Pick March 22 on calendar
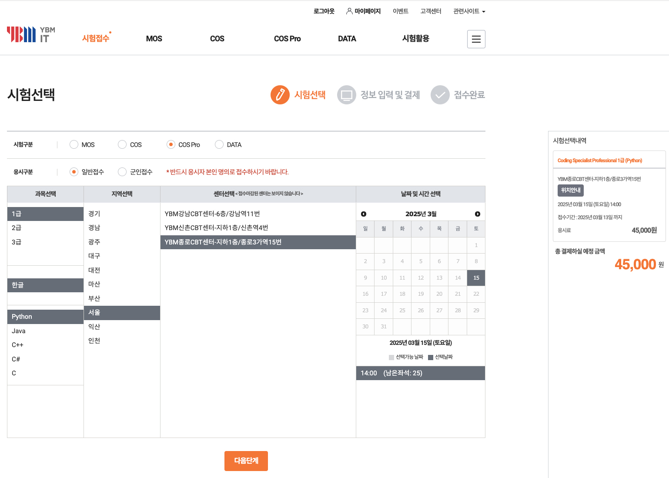The height and width of the screenshot is (478, 669). pyautogui.click(x=476, y=294)
